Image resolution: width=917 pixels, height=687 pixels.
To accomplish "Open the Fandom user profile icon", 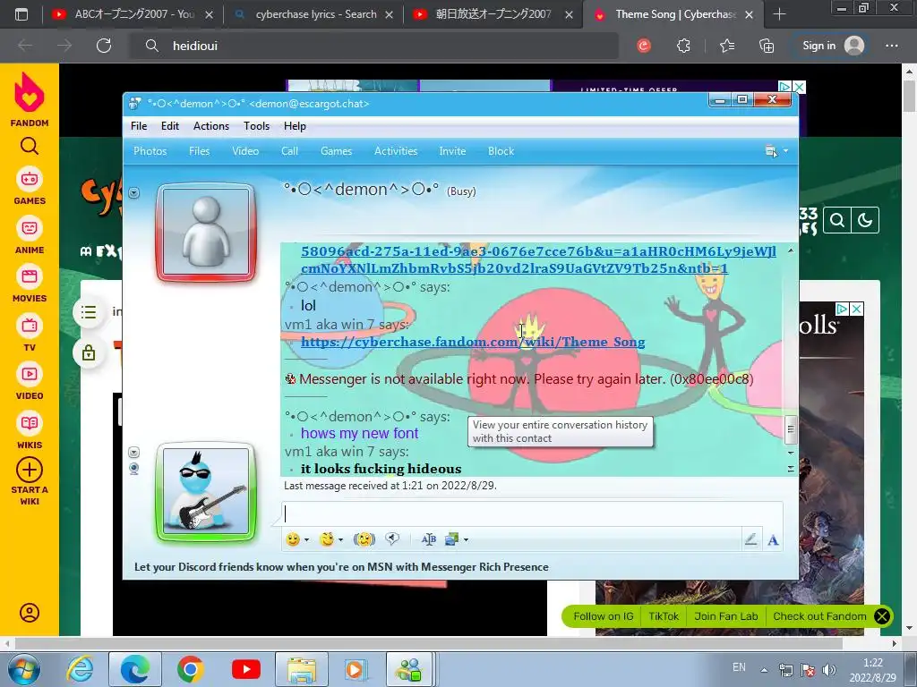I will (30, 612).
